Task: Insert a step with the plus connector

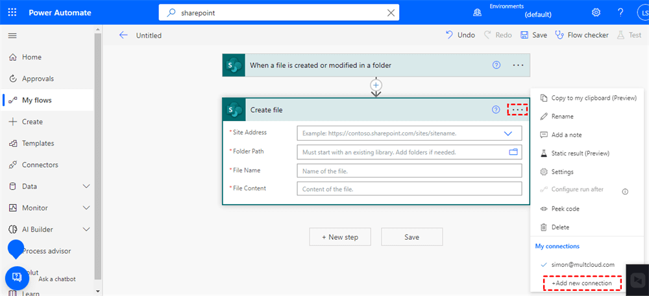Action: (376, 85)
